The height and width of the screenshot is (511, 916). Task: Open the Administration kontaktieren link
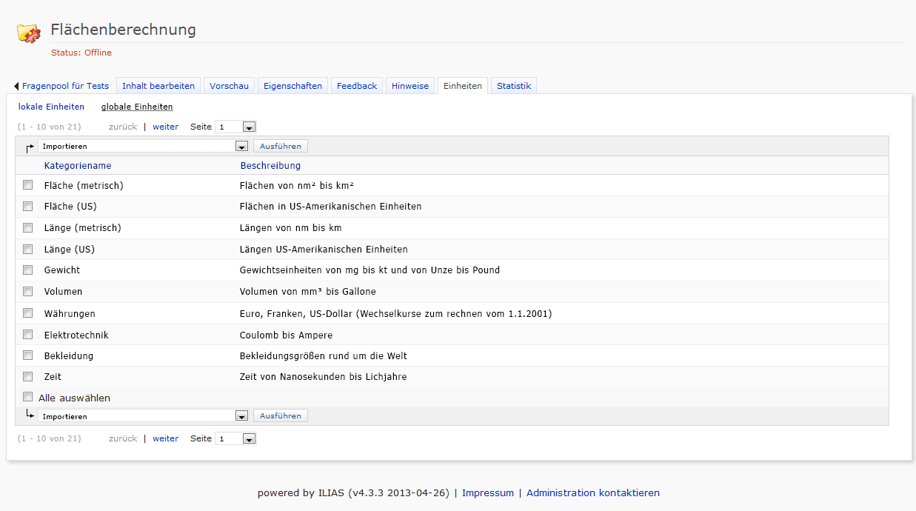[592, 492]
